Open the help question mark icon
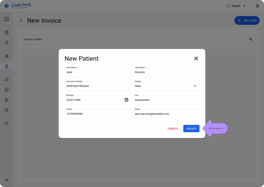The height and width of the screenshot is (187, 264). 6,124
